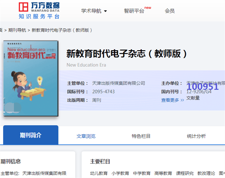Click the 新教育时代电子杂志（教师版）breadcrumb link
225x178 pixels.
tap(62, 30)
